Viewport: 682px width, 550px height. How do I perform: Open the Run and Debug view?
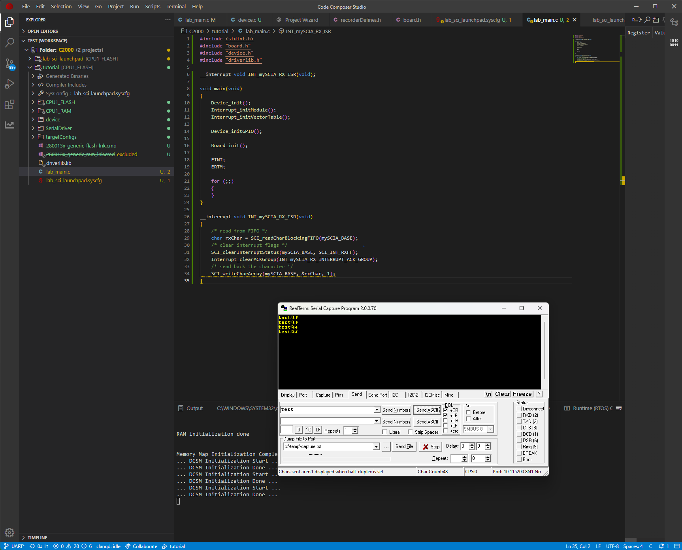9,84
